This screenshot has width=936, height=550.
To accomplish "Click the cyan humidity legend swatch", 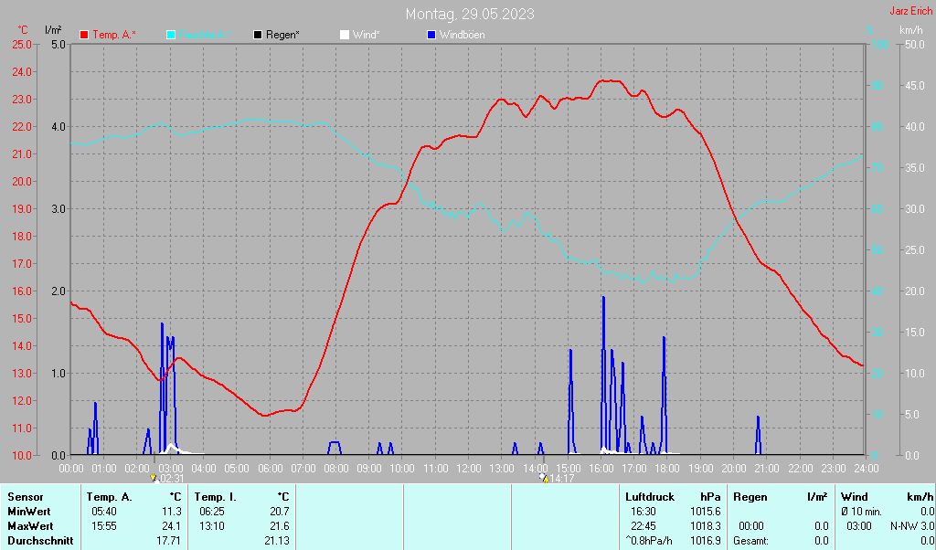I will [172, 35].
